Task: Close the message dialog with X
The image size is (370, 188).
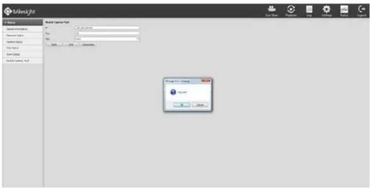Action: point(206,81)
